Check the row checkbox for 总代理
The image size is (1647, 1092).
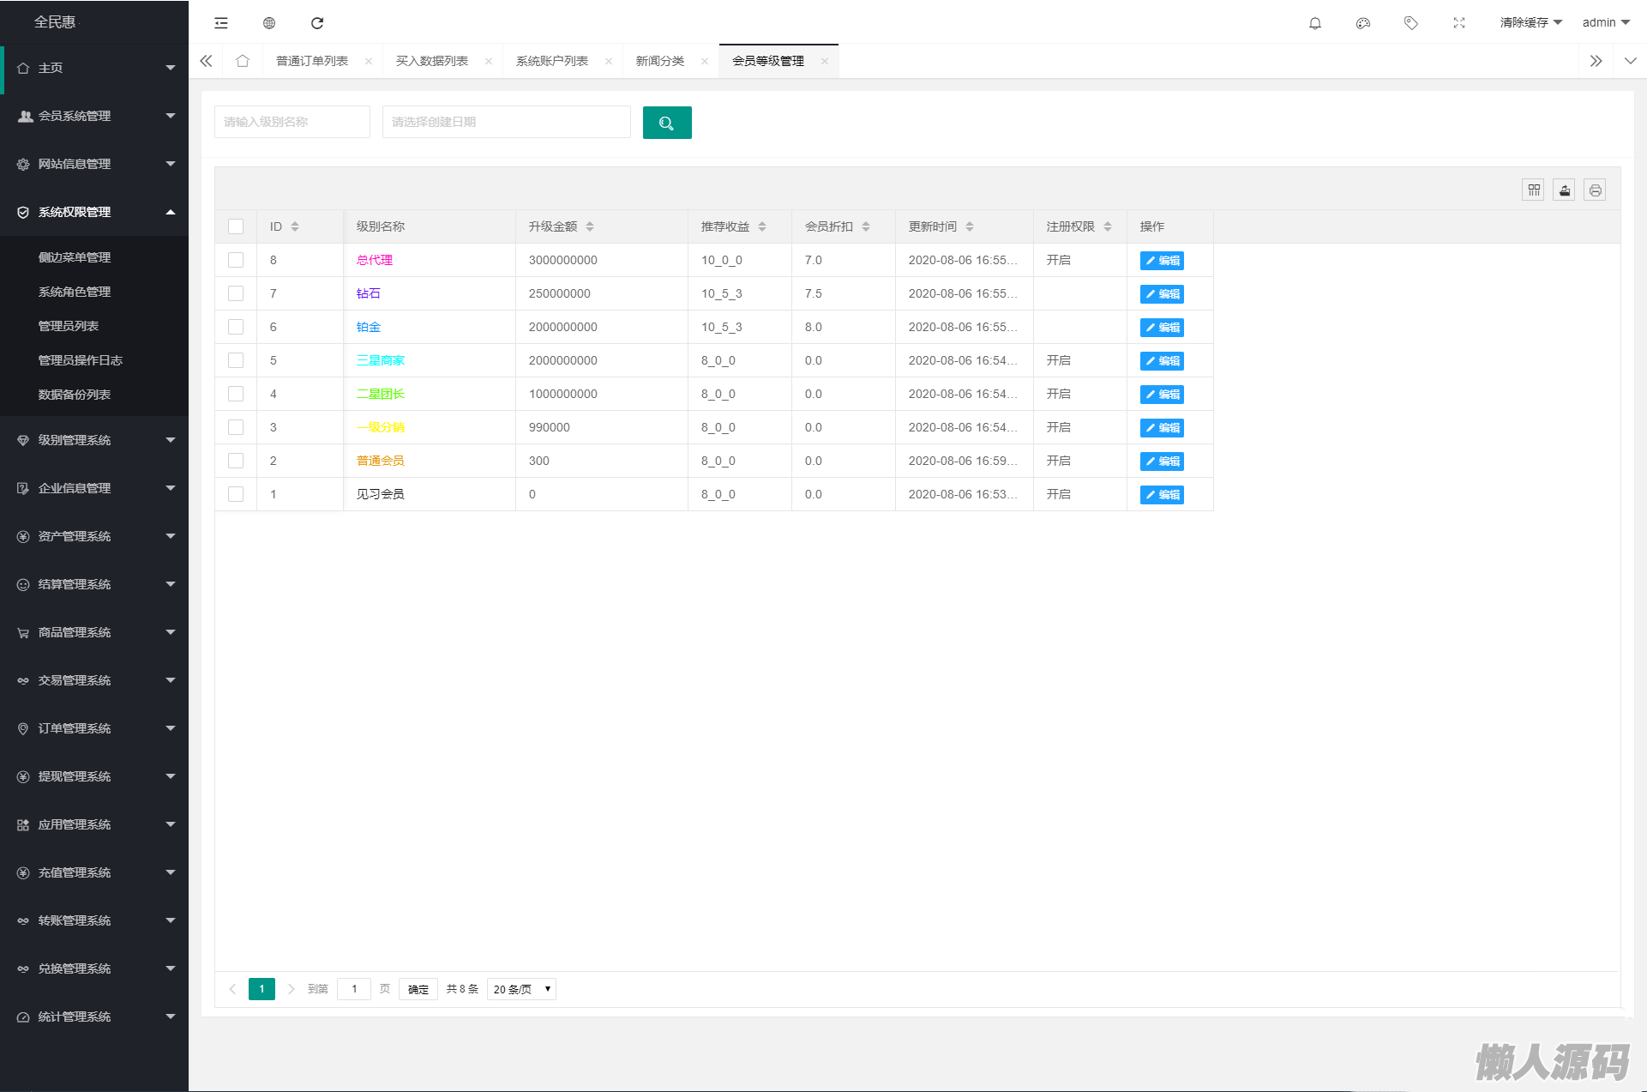tap(236, 260)
